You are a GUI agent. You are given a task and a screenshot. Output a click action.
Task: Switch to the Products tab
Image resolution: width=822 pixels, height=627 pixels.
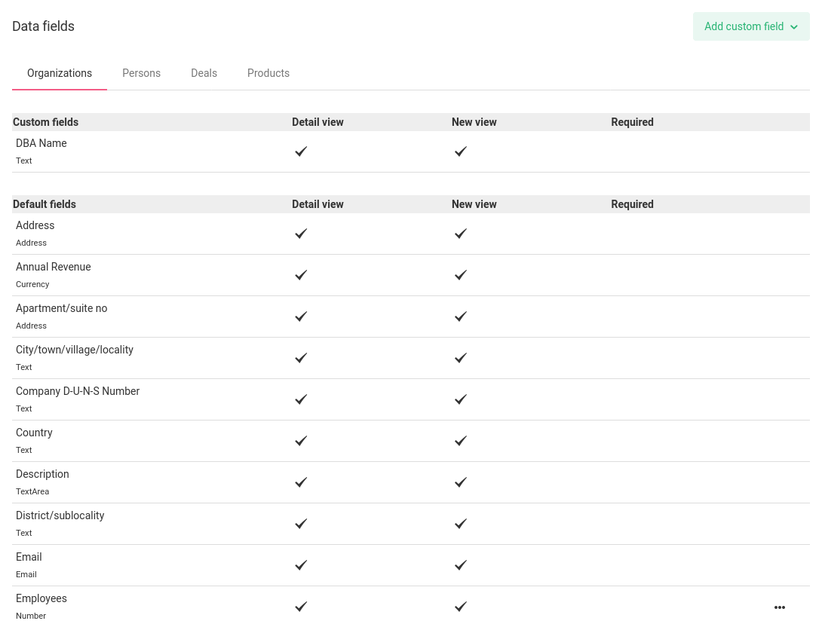click(268, 73)
